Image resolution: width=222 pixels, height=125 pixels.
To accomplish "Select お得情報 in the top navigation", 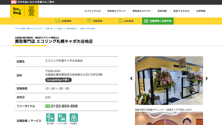I will [x=201, y=11].
